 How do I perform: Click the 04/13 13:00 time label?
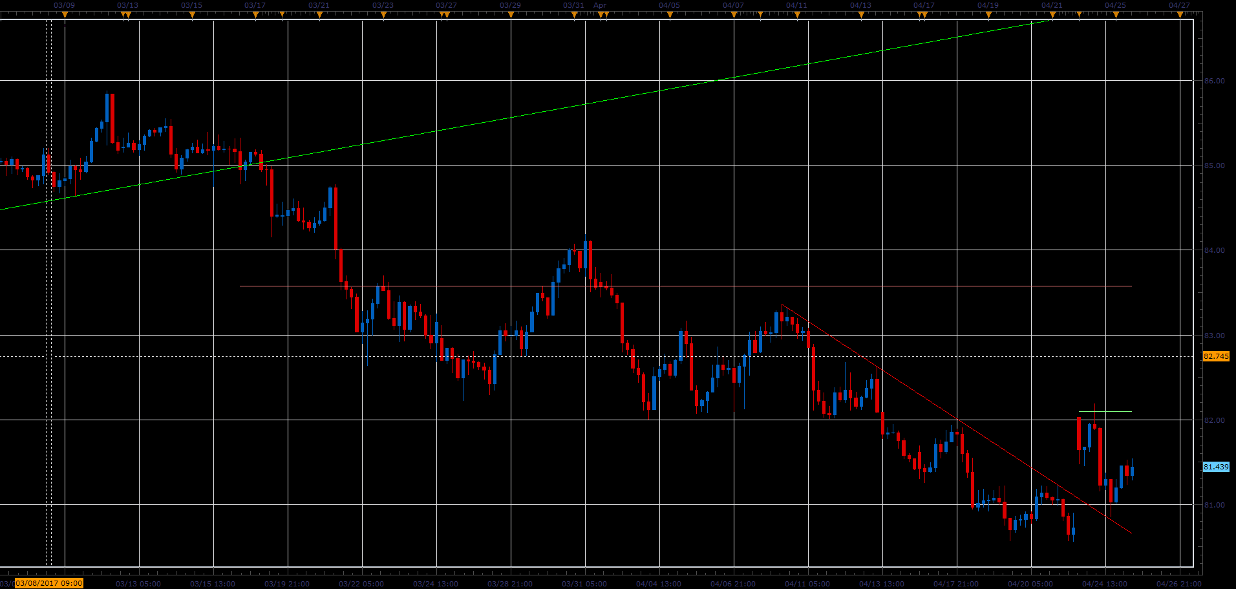pos(882,584)
